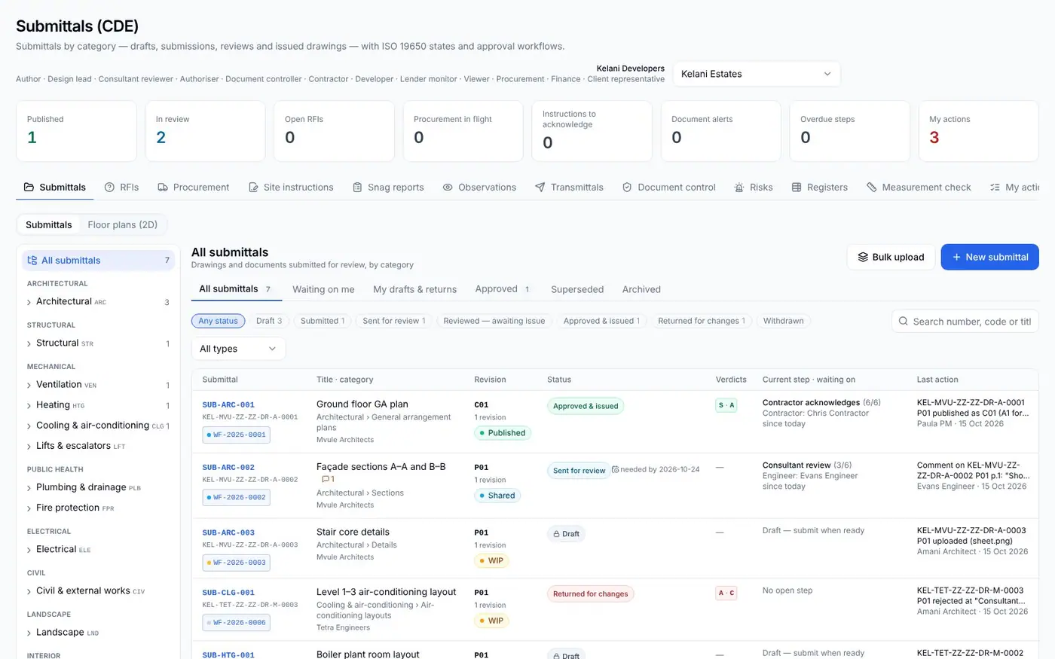
Task: Click the Risks bug icon
Action: point(739,188)
